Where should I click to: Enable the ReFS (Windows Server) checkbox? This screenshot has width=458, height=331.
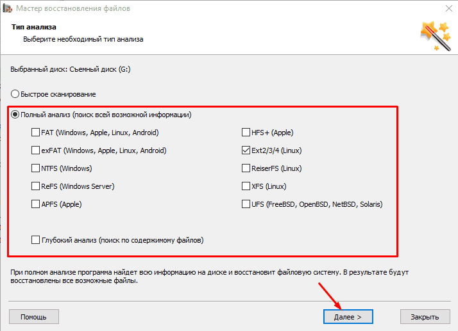(36, 186)
